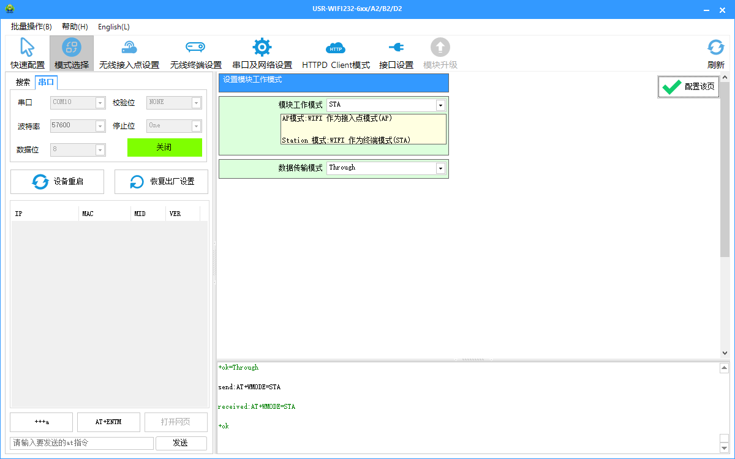Click the 设置模块工作模式 blue header
735x459 pixels.
(x=334, y=83)
